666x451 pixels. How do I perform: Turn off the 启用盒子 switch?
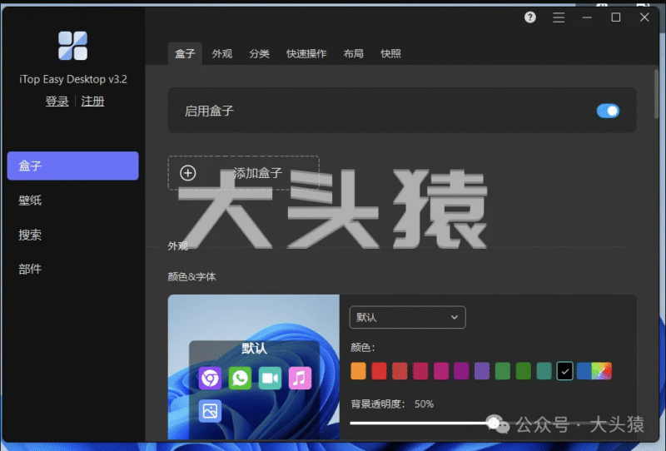click(x=608, y=112)
